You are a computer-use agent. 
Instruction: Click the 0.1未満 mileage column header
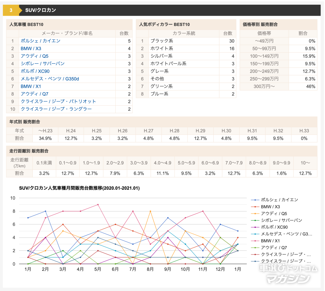(44, 163)
